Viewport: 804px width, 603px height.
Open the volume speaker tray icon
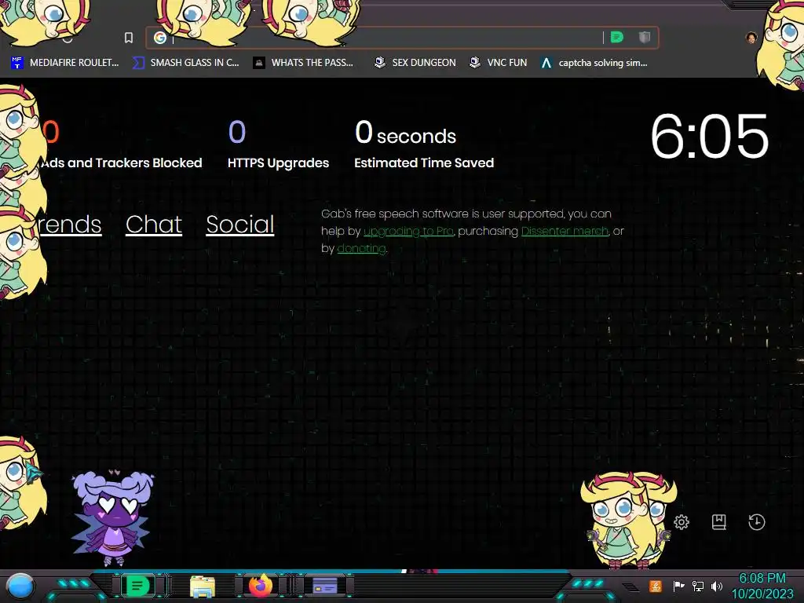coord(716,586)
